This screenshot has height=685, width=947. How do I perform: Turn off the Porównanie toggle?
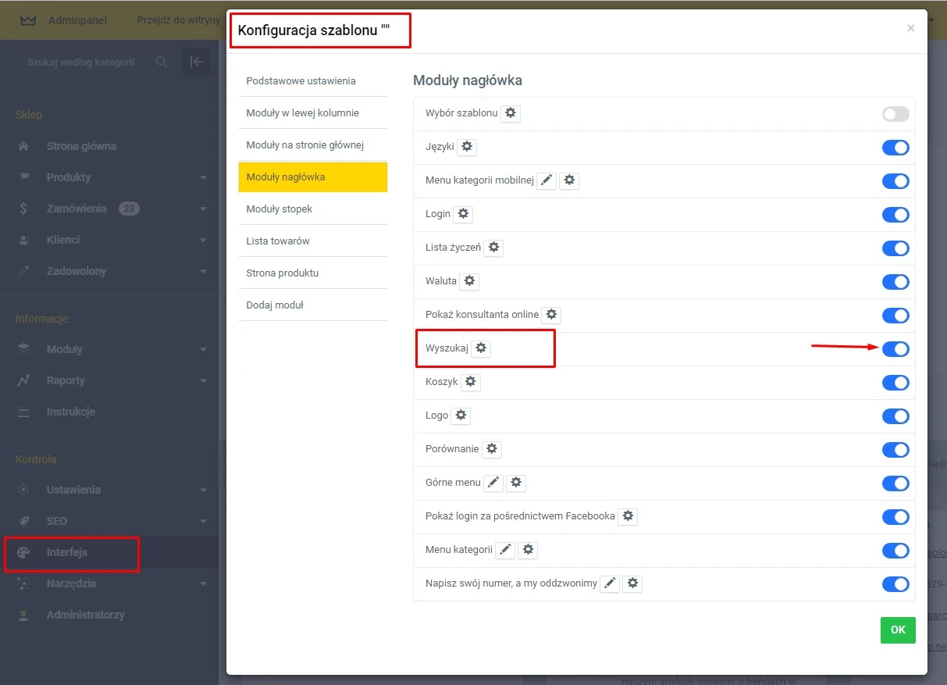(895, 449)
